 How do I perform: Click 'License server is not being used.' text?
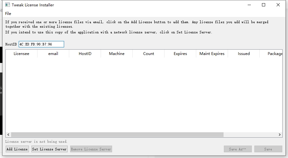coord(36,141)
